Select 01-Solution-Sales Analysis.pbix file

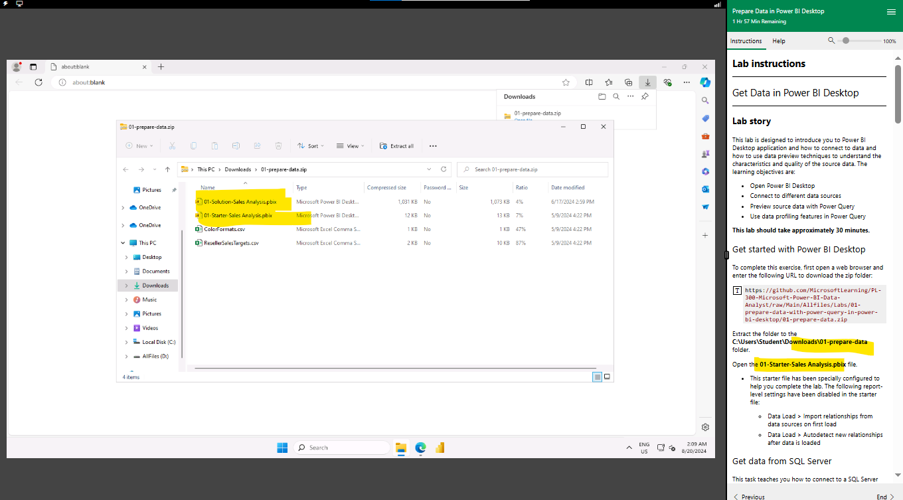(240, 201)
